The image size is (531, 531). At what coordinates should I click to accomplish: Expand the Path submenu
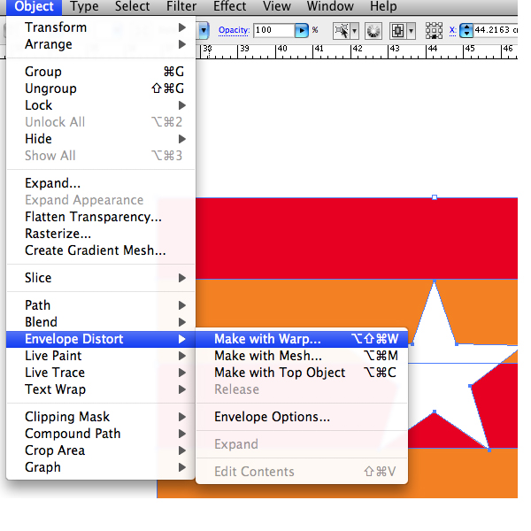[x=101, y=305]
